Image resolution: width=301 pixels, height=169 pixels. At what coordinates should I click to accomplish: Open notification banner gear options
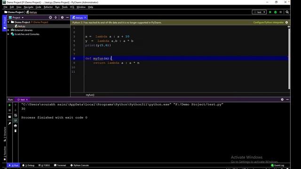pos(286,23)
